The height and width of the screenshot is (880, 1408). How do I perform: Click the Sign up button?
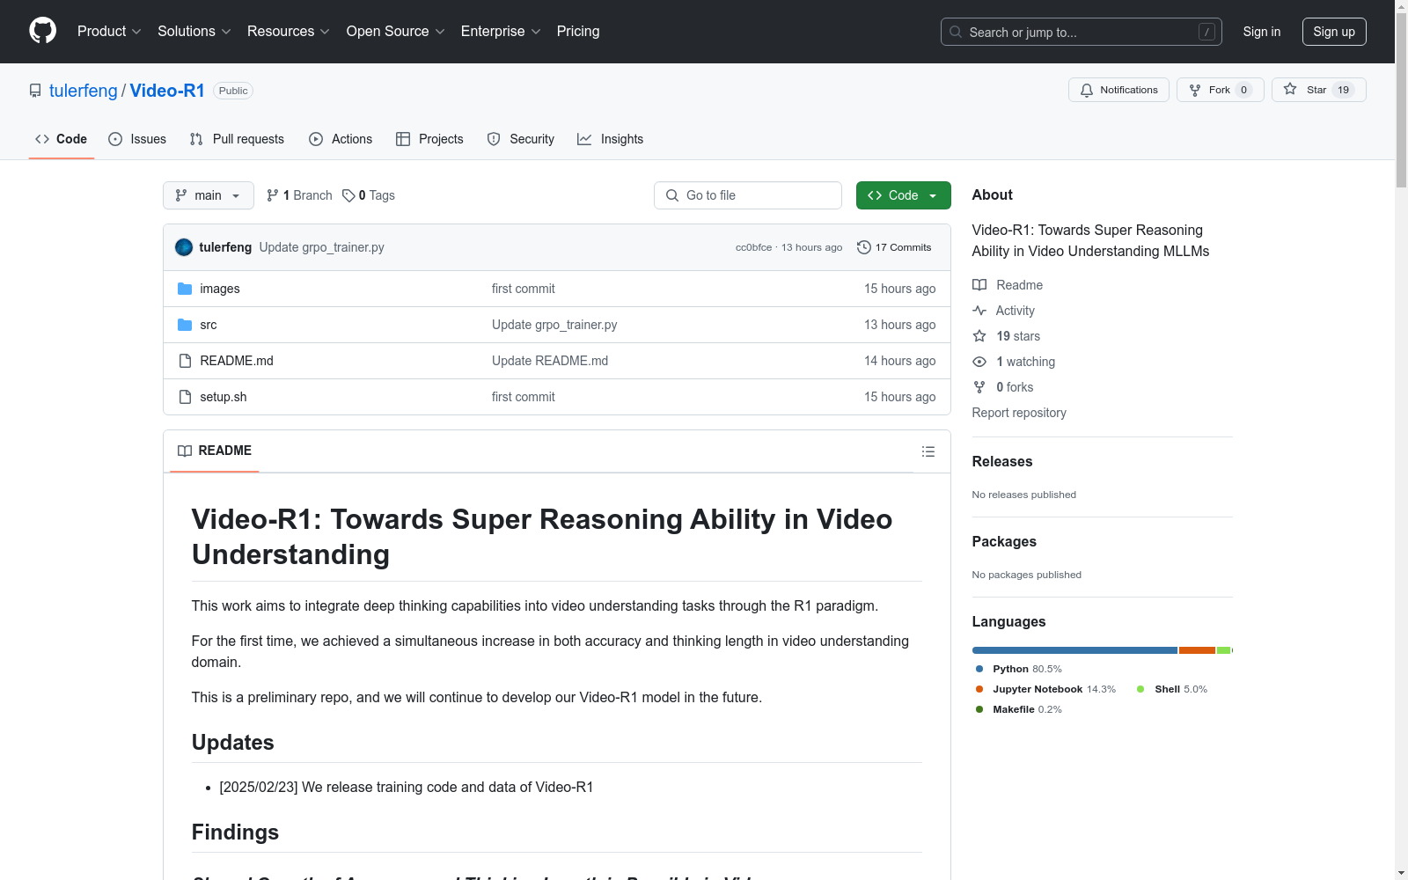coord(1334,32)
